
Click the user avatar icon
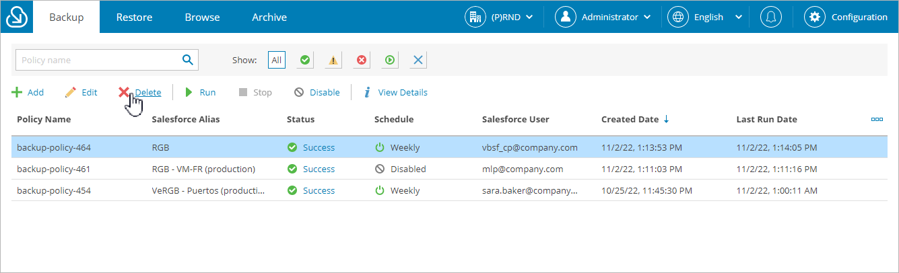(x=566, y=17)
